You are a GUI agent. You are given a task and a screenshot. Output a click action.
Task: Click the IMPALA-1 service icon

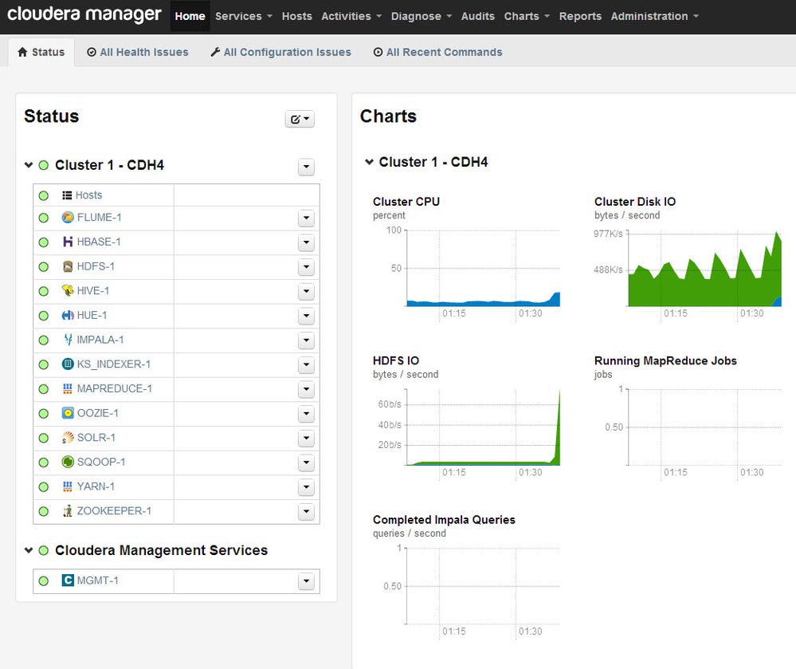(x=68, y=340)
